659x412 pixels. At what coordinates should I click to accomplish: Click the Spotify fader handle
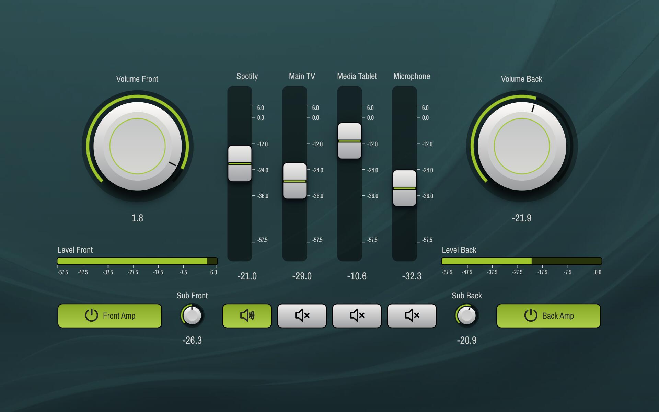240,163
